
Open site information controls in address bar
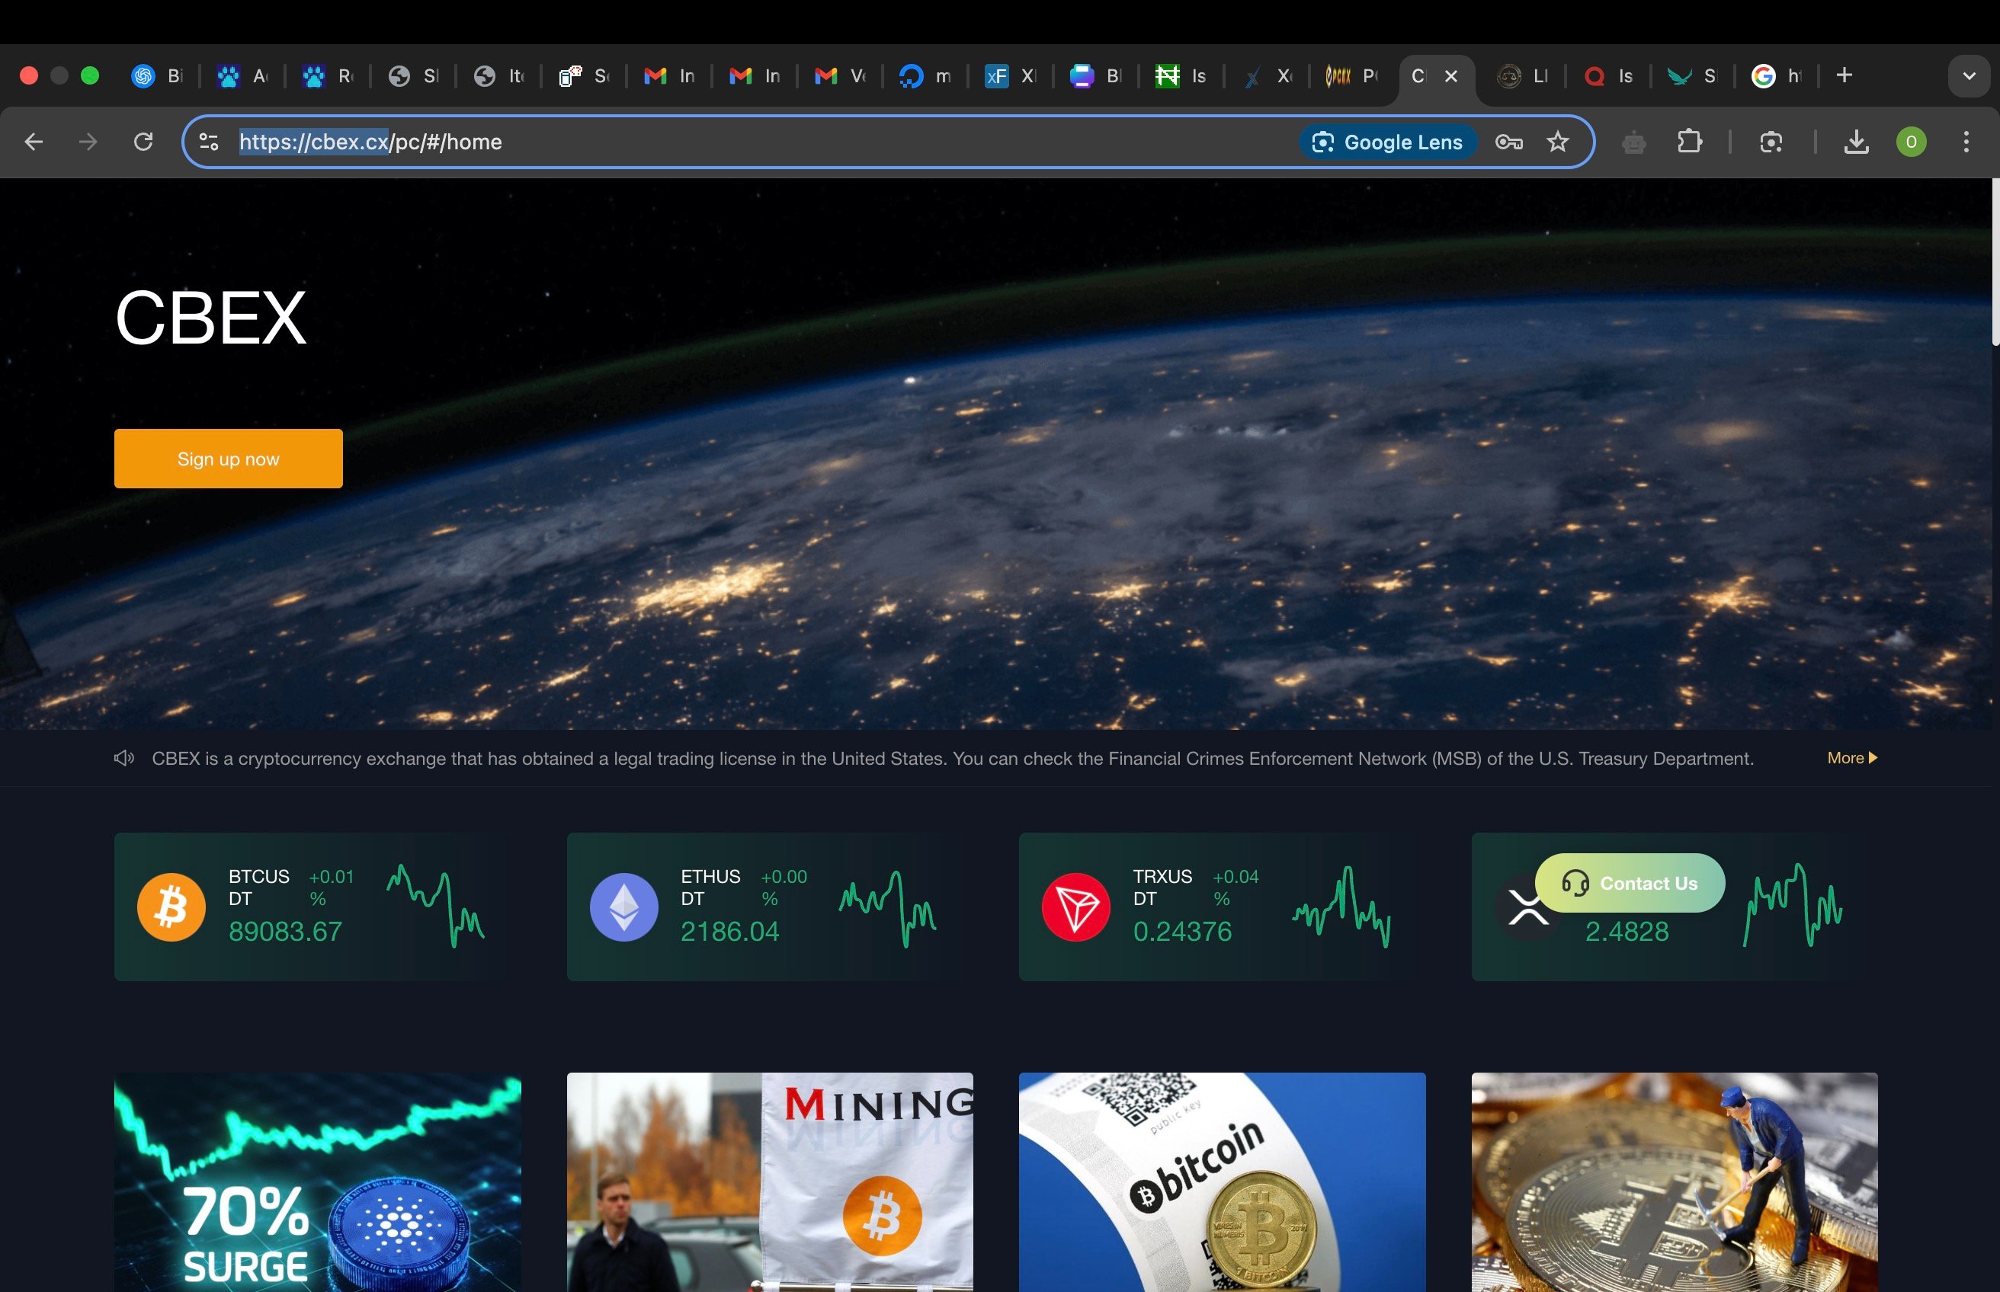pos(209,142)
